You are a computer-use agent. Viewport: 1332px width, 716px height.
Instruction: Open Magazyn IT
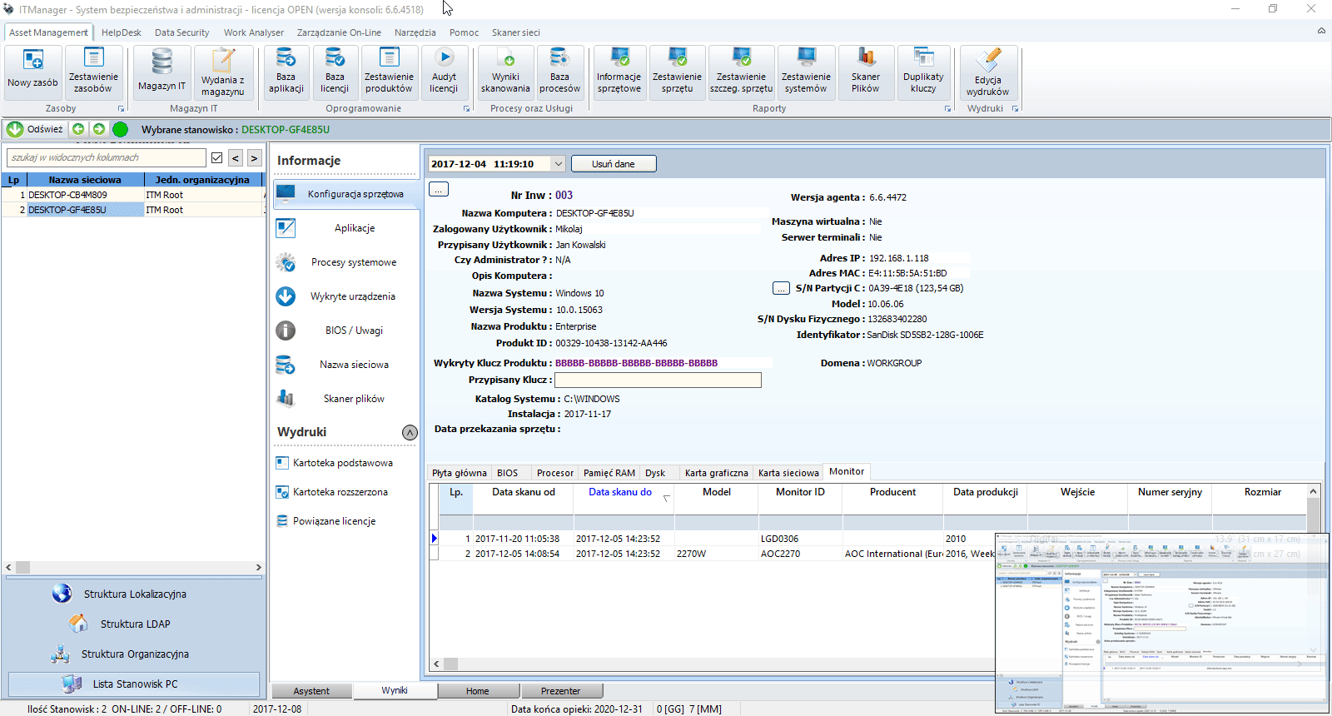click(x=162, y=72)
